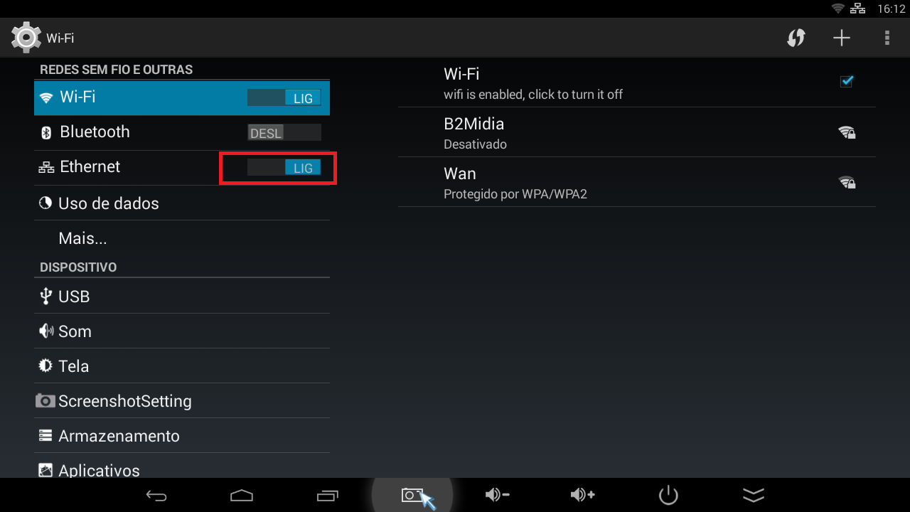Open the recent apps icon
The height and width of the screenshot is (512, 910).
tap(327, 496)
